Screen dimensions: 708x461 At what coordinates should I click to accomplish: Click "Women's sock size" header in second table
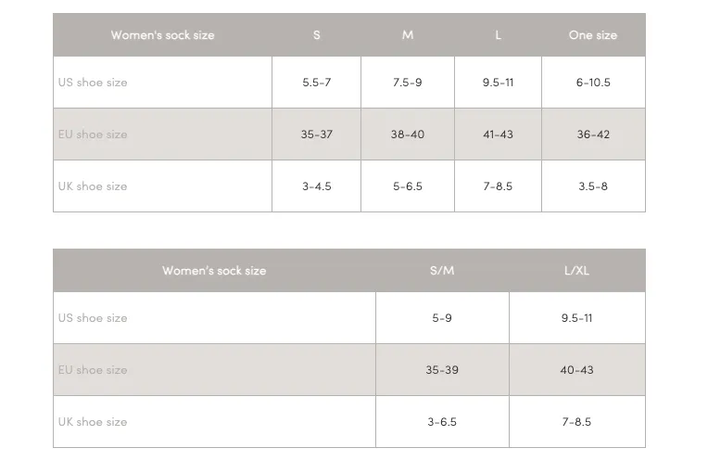[214, 271]
